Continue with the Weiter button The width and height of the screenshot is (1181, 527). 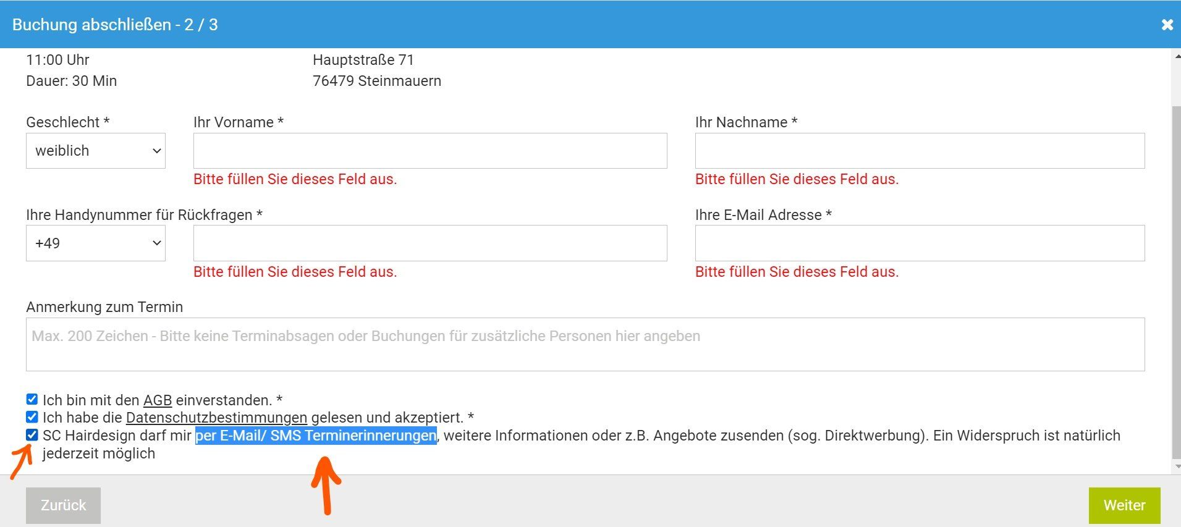tap(1124, 505)
